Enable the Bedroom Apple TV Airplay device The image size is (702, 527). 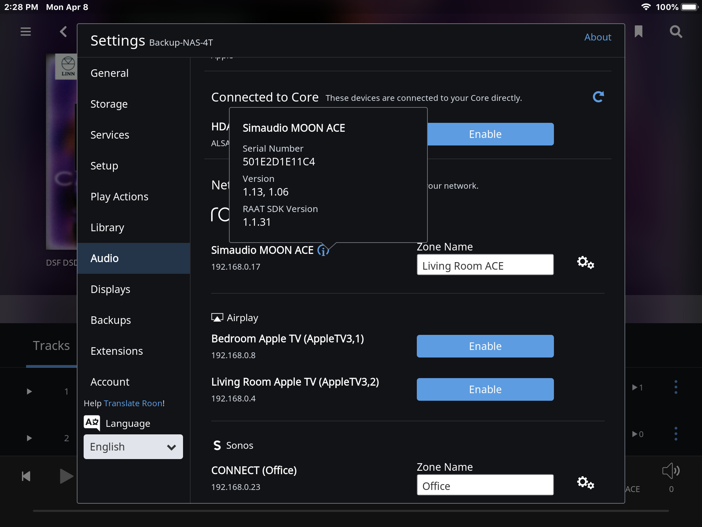485,346
